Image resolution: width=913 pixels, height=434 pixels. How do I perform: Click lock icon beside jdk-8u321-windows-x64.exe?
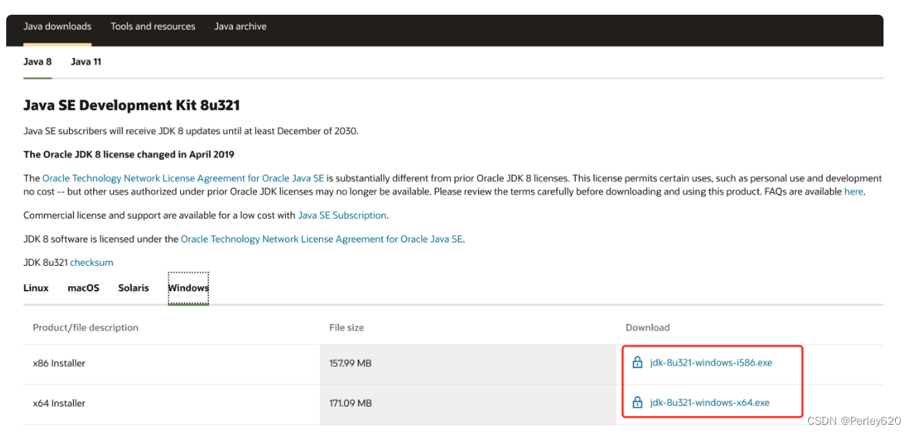637,402
